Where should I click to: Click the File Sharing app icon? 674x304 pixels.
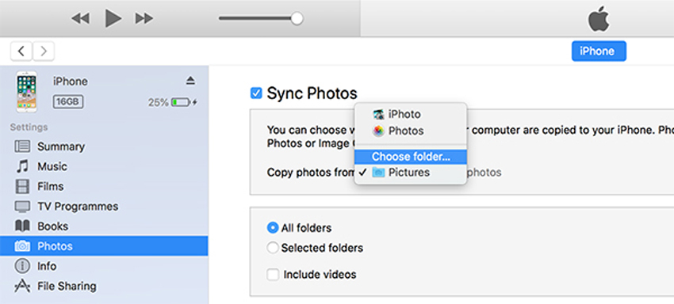point(22,286)
